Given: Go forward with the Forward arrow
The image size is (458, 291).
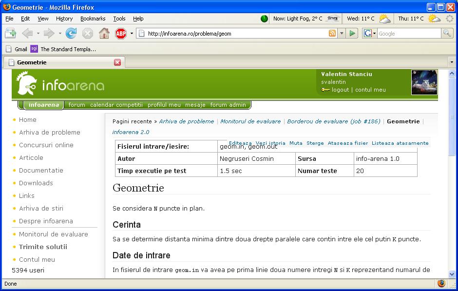Looking at the screenshot, I should point(49,33).
